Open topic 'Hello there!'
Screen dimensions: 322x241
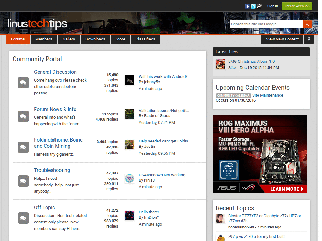pos(149,212)
